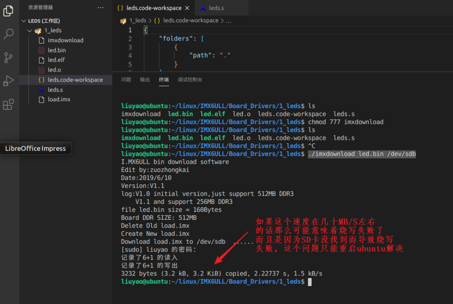
Task: Switch to the 调试控制台 (Debug Console) tab
Action: [x=190, y=80]
